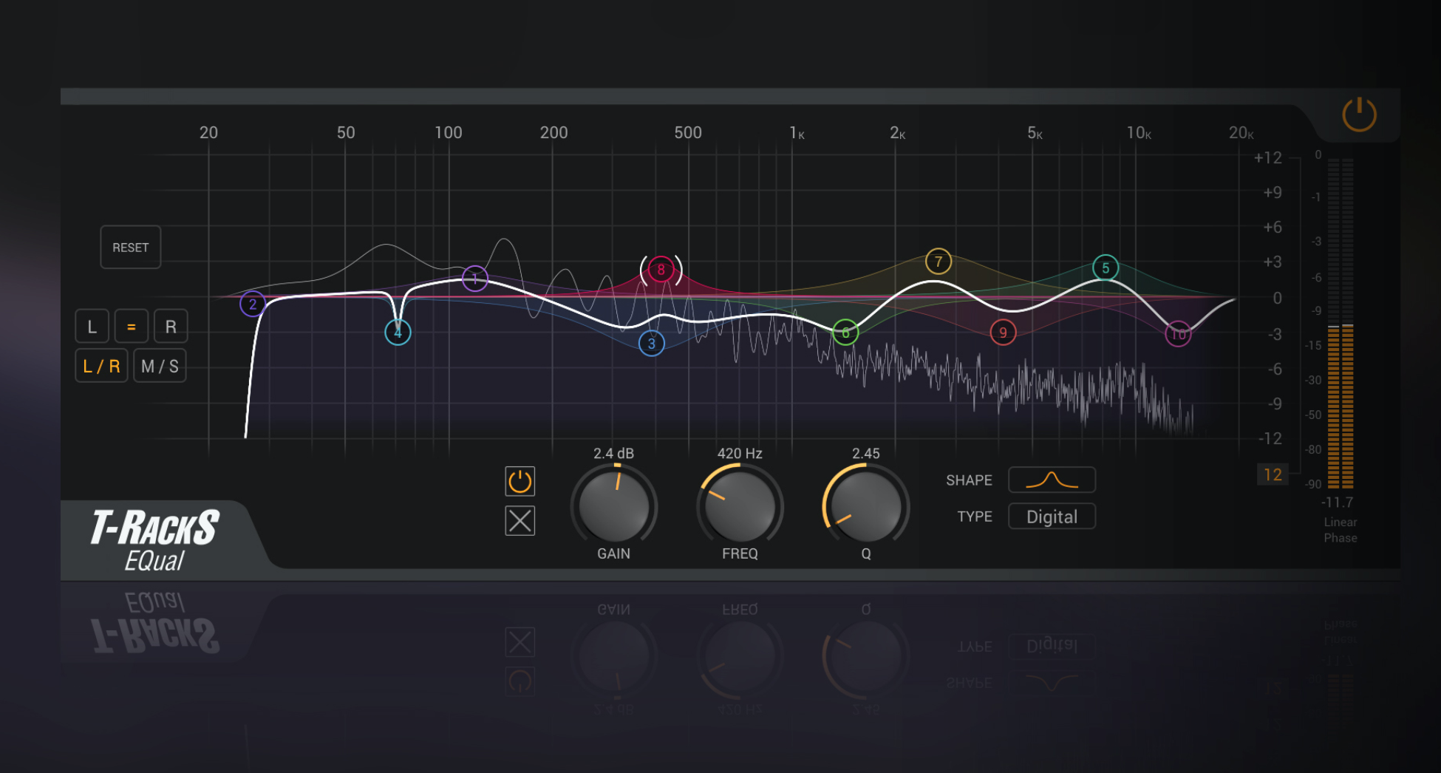Image resolution: width=1441 pixels, height=773 pixels.
Task: Click the GAIN knob
Action: coord(614,507)
